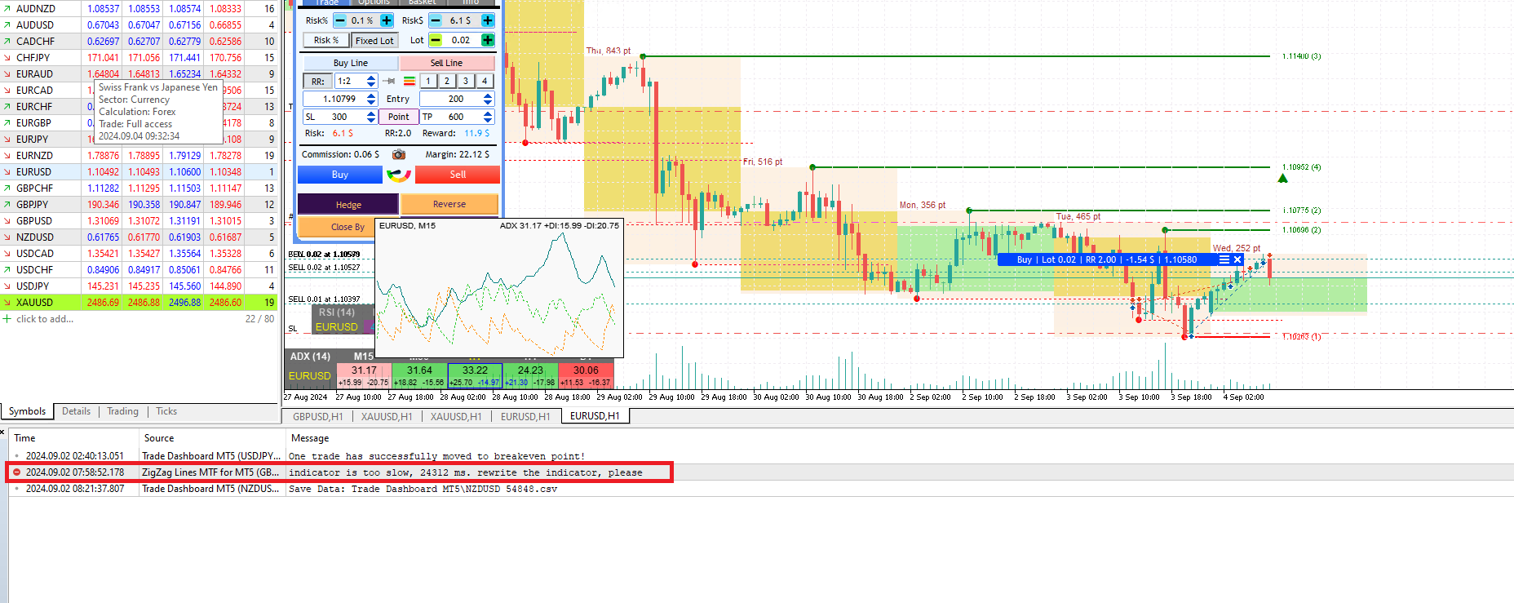Click the Reverse button
This screenshot has height=603, width=1514.
click(x=449, y=205)
